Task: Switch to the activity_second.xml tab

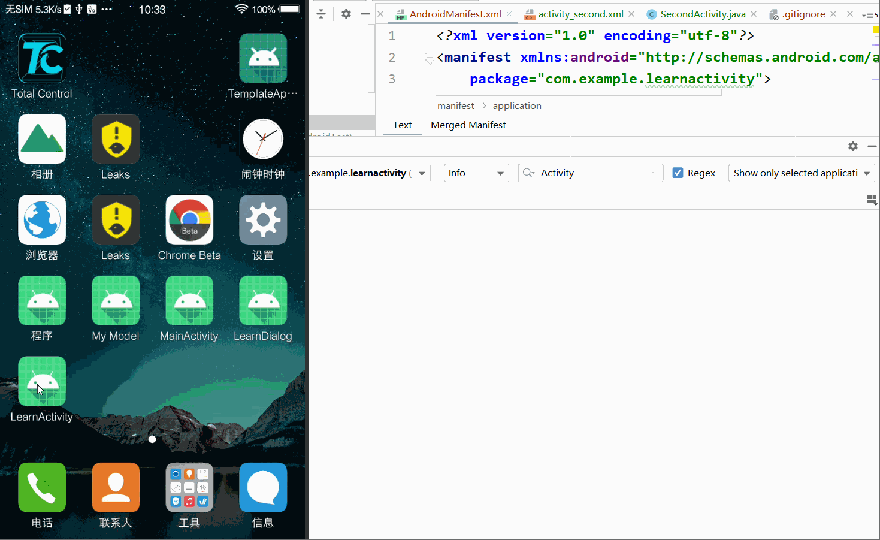Action: coord(580,14)
